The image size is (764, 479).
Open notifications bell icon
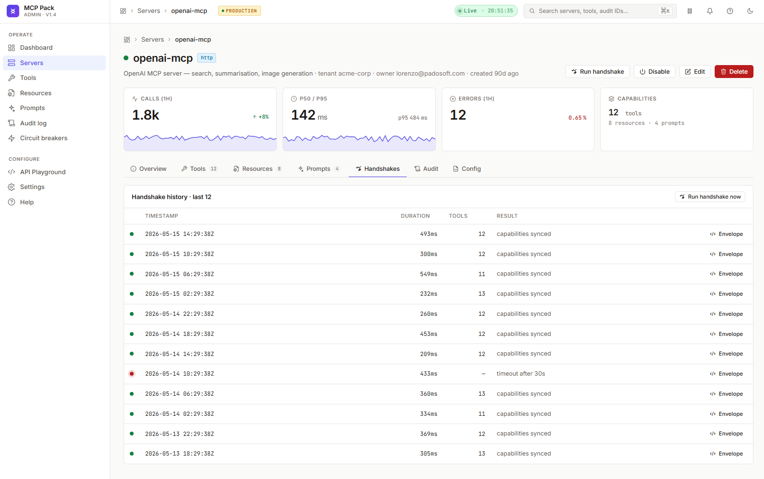710,11
